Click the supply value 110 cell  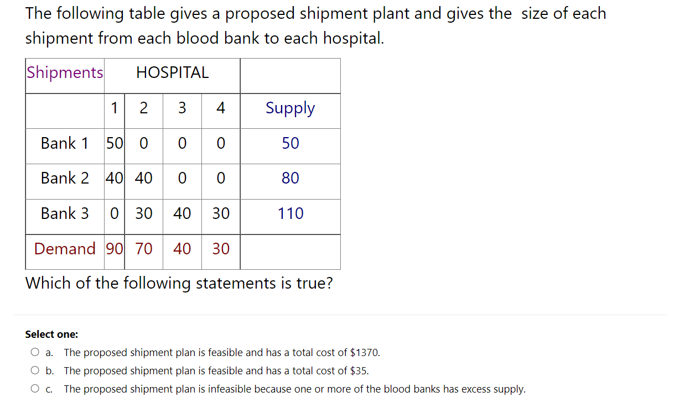point(290,214)
